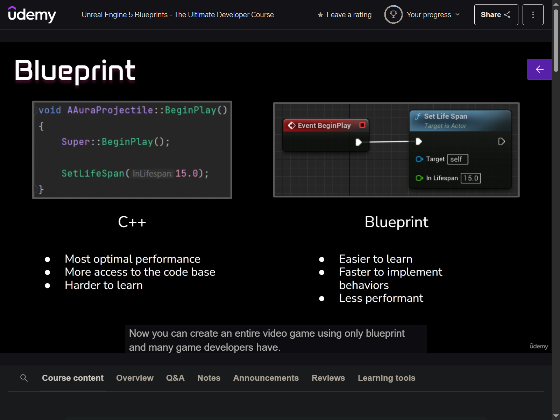Screen dimensions: 560x420
Task: Click the C++ column heading
Action: tap(132, 222)
